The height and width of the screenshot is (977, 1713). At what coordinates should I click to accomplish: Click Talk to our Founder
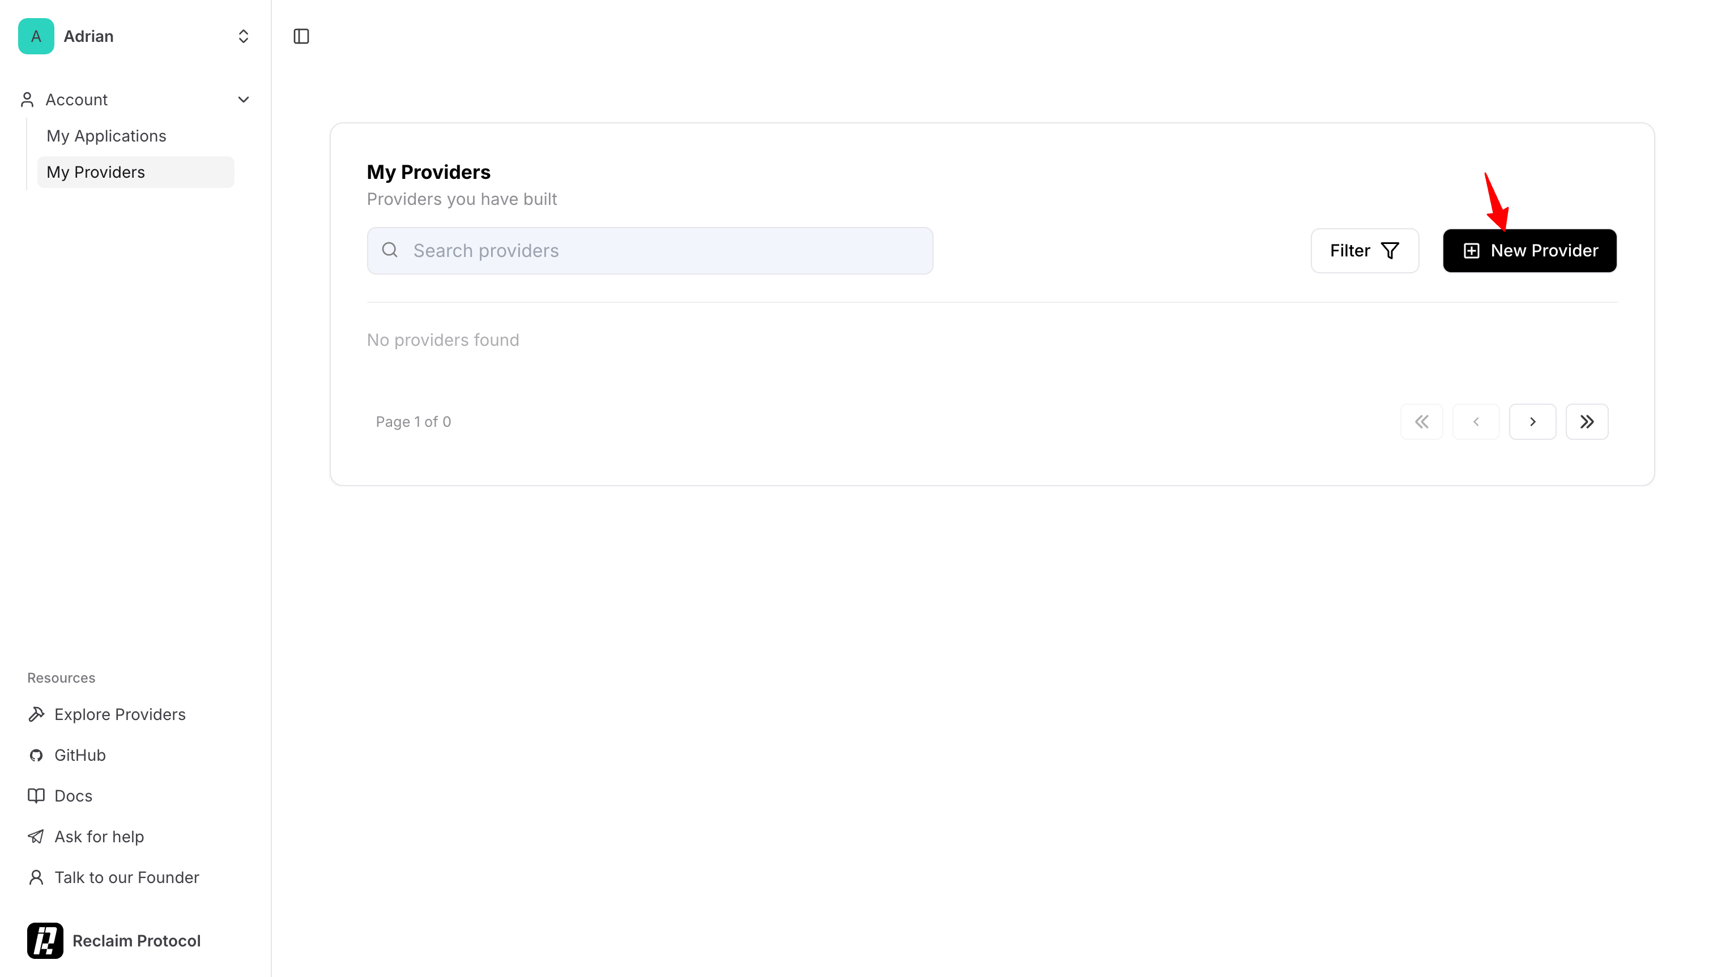point(126,877)
